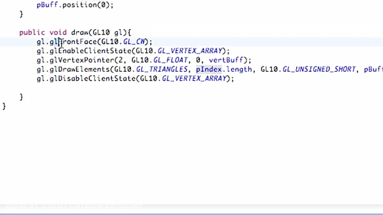Click the closing brace below pBuff.position

click(x=21, y=14)
